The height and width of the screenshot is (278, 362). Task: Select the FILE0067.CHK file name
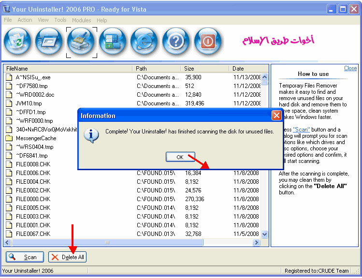(33, 234)
